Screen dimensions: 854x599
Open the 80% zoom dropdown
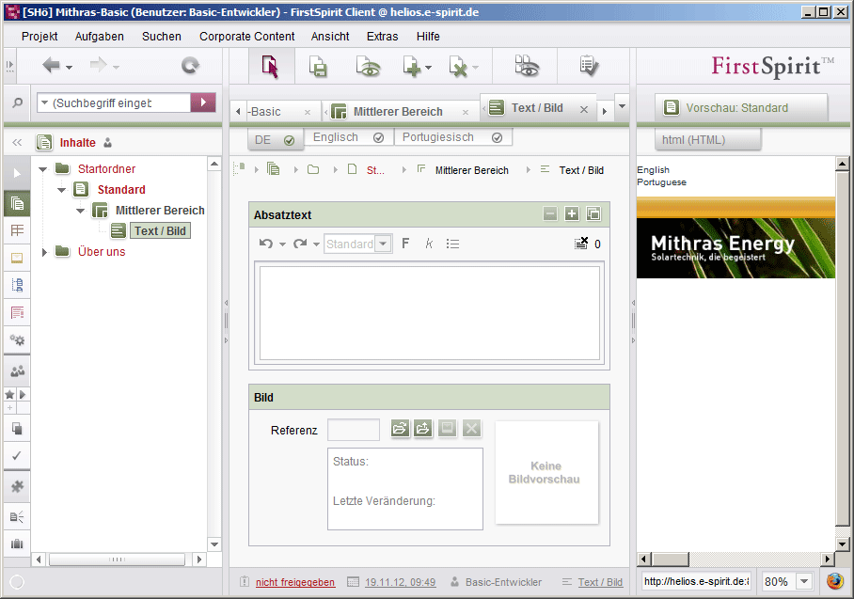click(804, 581)
